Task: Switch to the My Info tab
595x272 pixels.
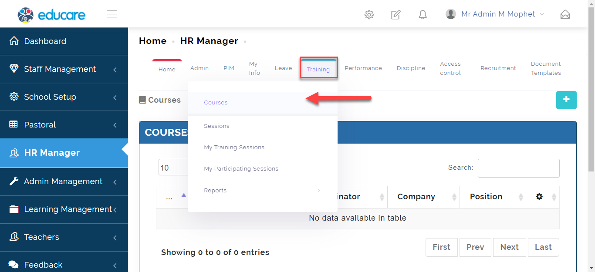Action: point(254,68)
